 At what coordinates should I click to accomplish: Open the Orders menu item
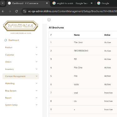(x=8, y=62)
